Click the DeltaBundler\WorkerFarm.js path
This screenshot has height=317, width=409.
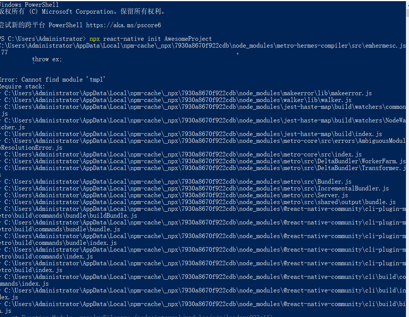tap(205, 161)
